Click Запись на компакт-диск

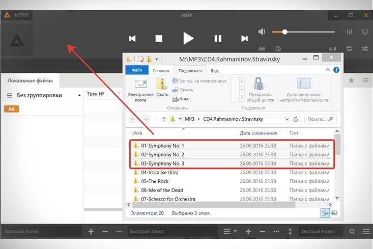point(199,81)
